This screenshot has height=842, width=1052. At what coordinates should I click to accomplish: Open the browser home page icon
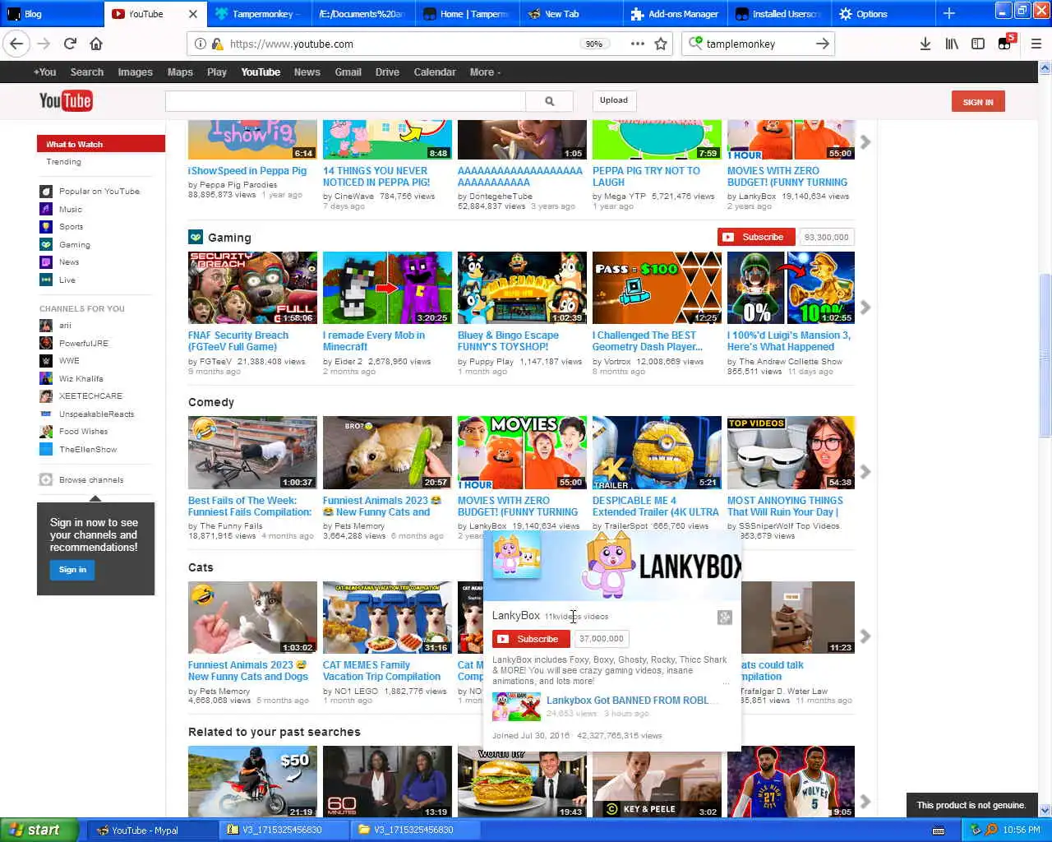[x=96, y=44]
